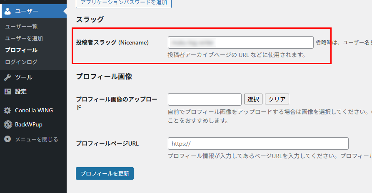Click the プロフィールページURL input with https://

tap(258, 144)
